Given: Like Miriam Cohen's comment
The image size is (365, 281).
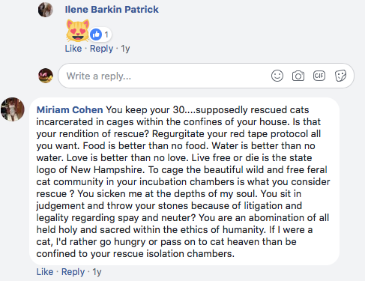Looking at the screenshot, I should (45, 272).
